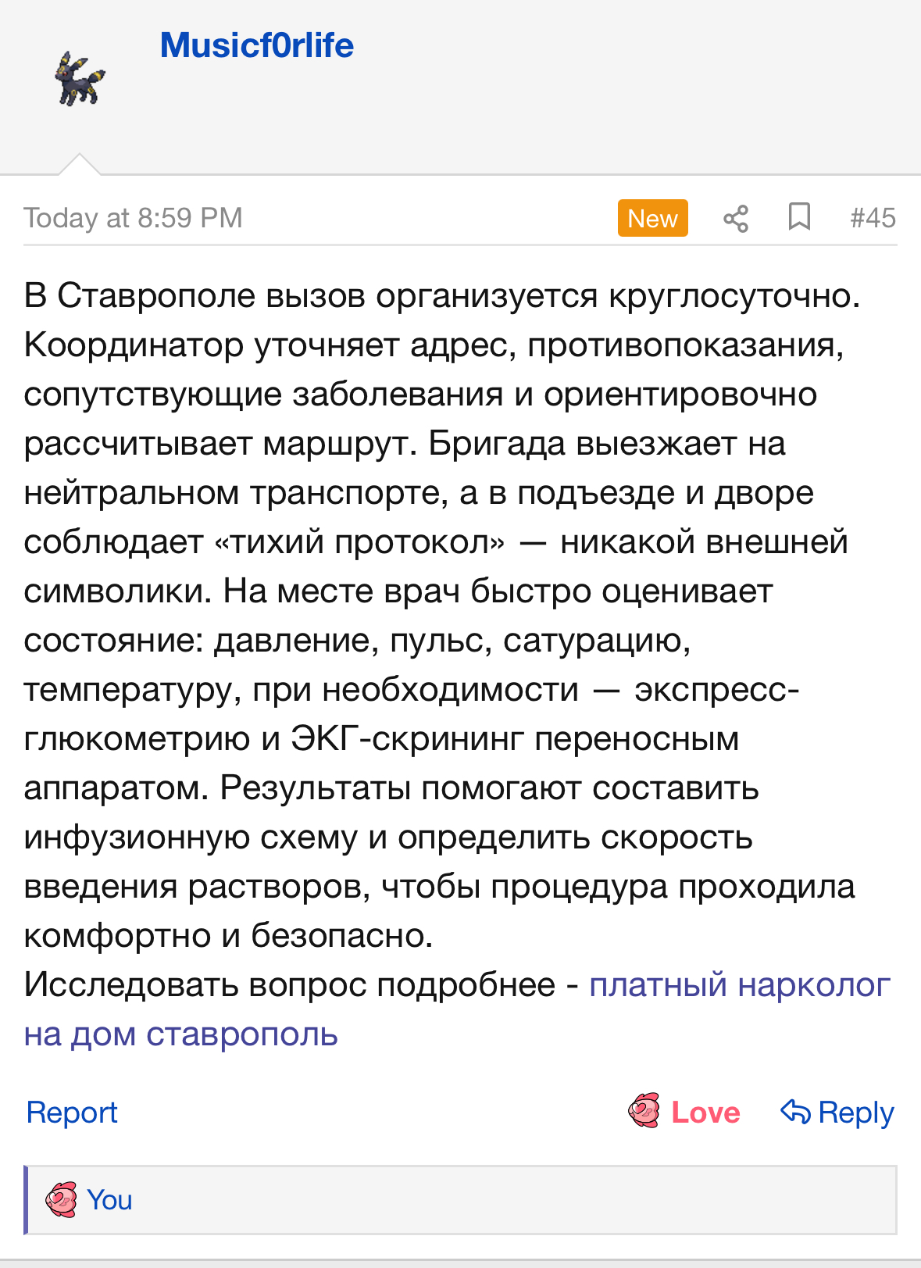
Task: Share post #45 via the share icon
Action: click(735, 218)
